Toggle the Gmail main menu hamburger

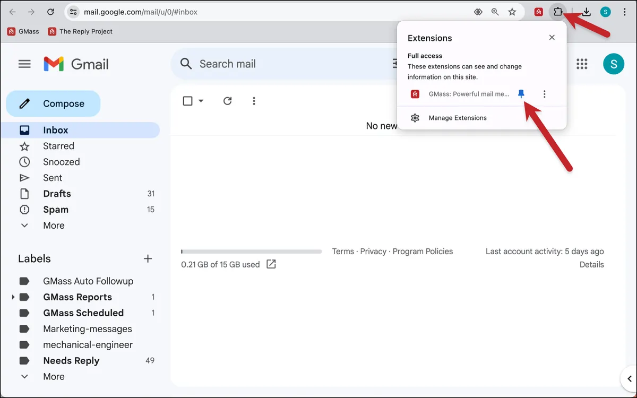tap(24, 64)
